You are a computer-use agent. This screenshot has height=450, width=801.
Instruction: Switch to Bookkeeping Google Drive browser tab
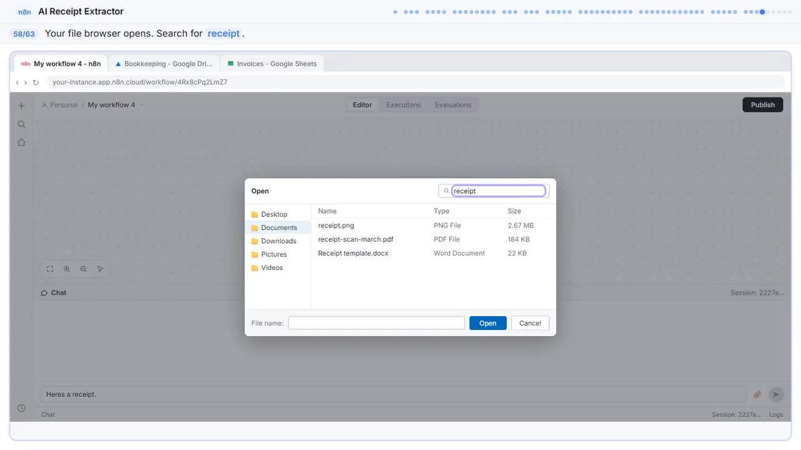[x=165, y=64]
